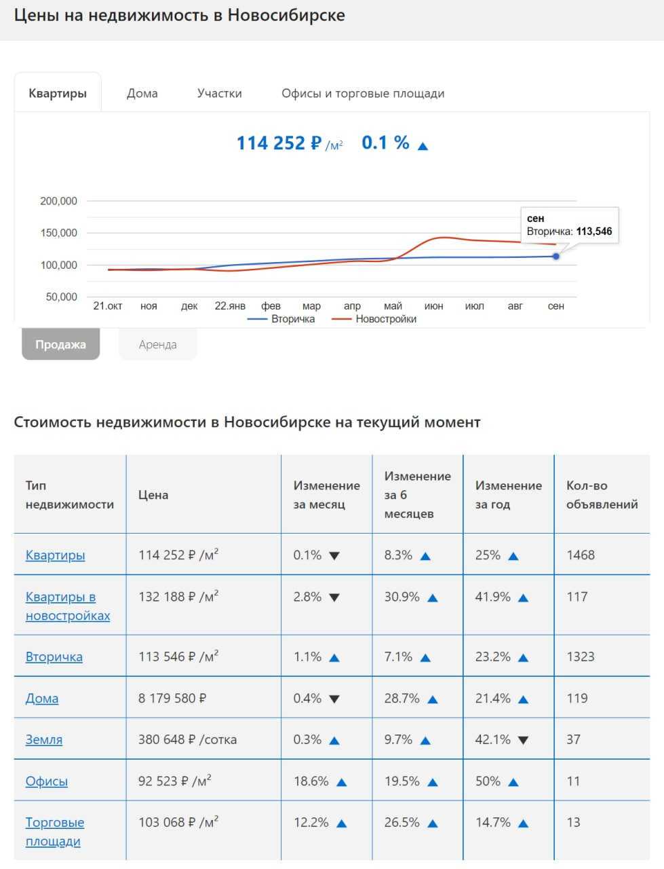Screen dimensions: 664x869
Task: Follow the Вторичка table link
Action: click(54, 657)
